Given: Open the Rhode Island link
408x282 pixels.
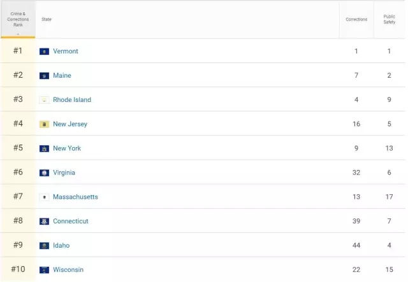Looking at the screenshot, I should pos(72,100).
